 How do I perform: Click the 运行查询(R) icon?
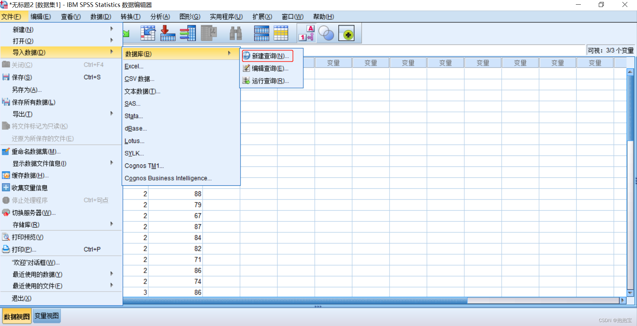coord(246,81)
